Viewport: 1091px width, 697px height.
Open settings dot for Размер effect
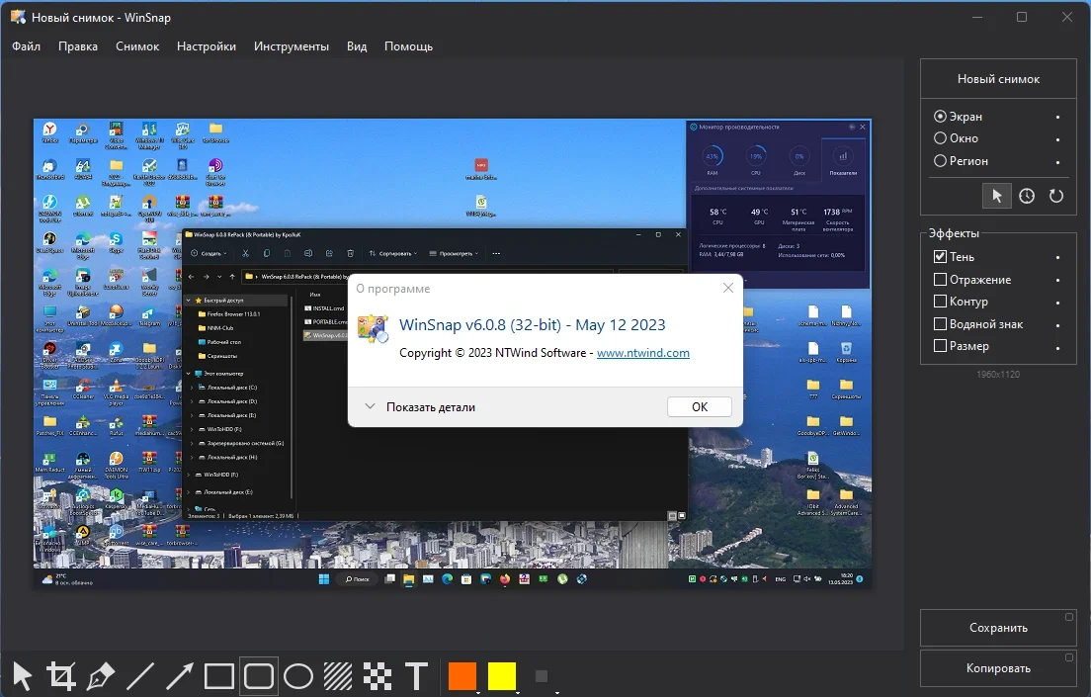point(1057,347)
